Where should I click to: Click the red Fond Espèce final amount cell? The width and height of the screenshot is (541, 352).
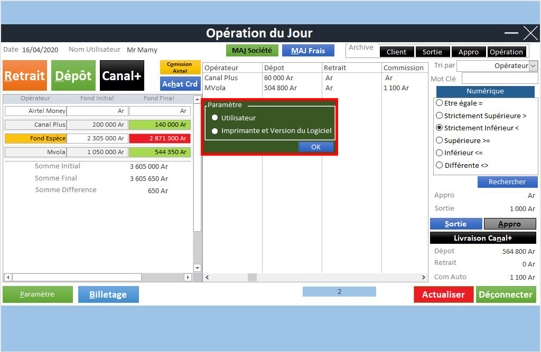click(x=161, y=138)
